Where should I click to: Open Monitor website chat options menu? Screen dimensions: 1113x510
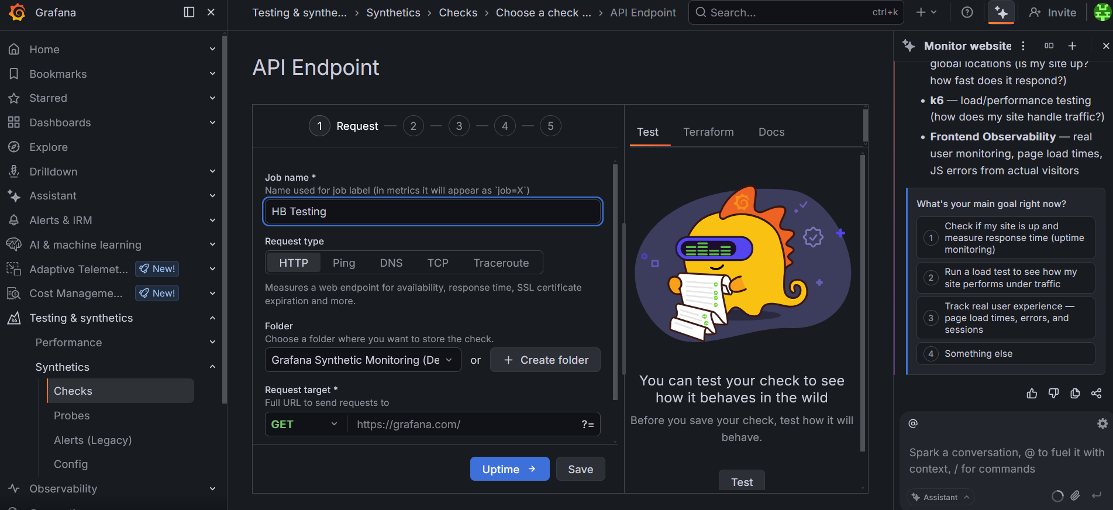[x=1023, y=46]
